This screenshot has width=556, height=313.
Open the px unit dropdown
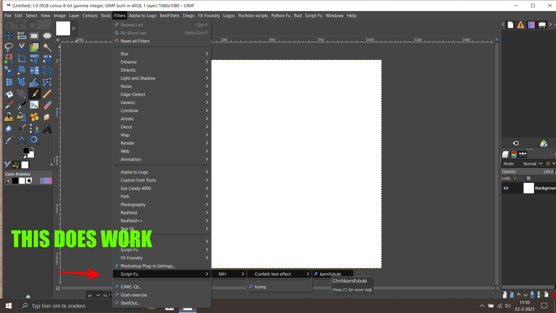click(x=94, y=295)
